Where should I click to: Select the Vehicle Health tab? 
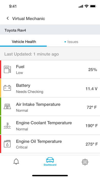click(24, 42)
